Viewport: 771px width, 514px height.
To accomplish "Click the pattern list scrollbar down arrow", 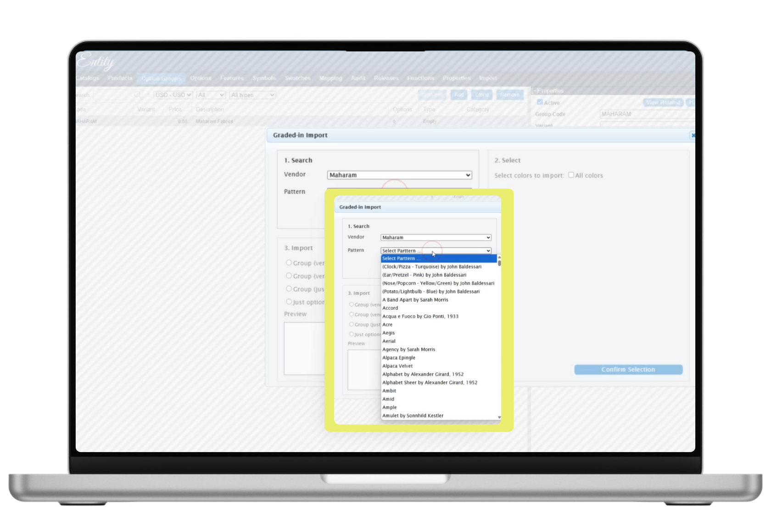I will pos(499,417).
